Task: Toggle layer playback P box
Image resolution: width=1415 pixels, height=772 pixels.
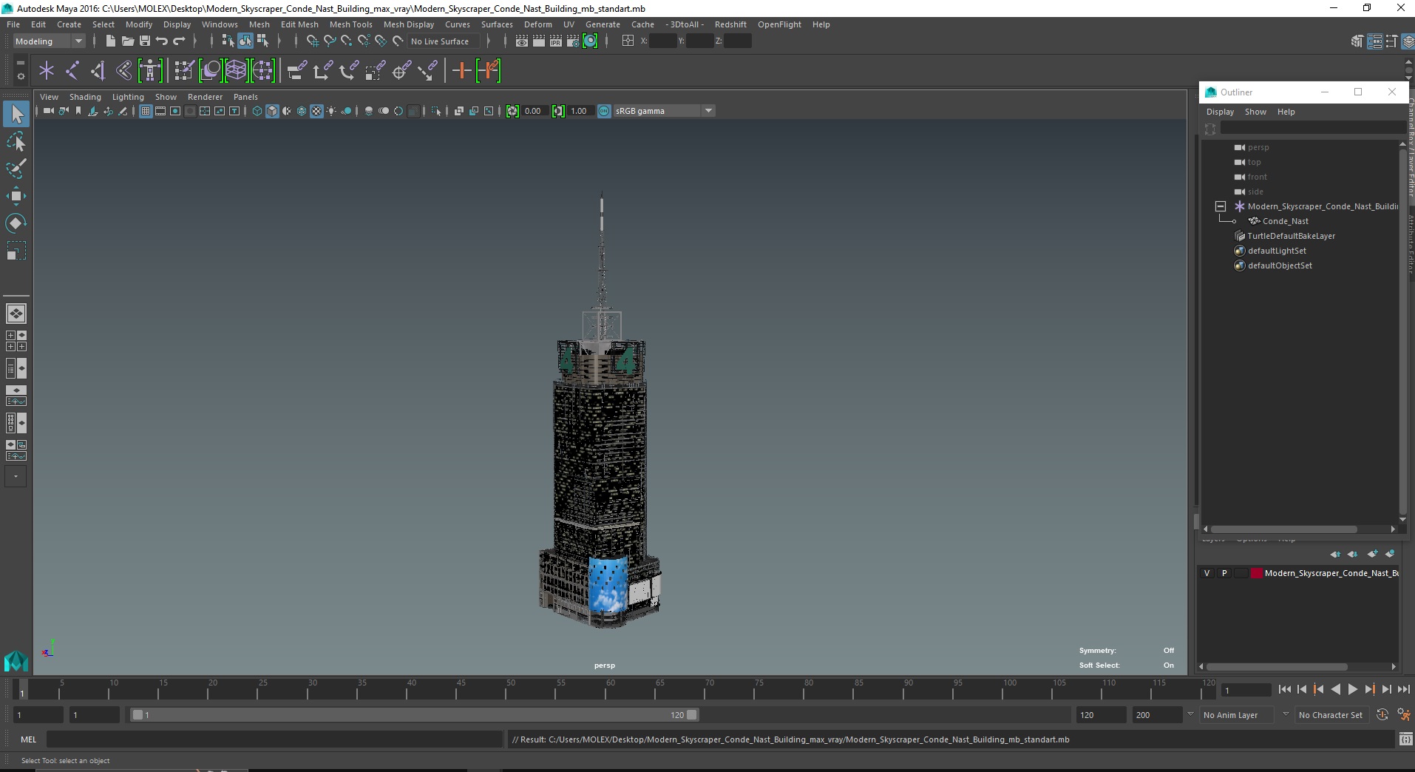Action: [1224, 573]
